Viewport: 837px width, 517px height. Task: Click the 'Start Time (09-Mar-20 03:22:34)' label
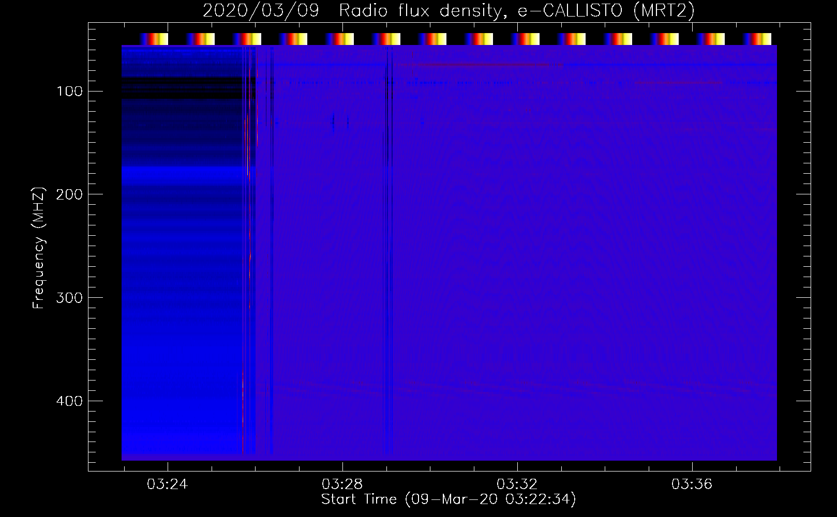pyautogui.click(x=449, y=499)
